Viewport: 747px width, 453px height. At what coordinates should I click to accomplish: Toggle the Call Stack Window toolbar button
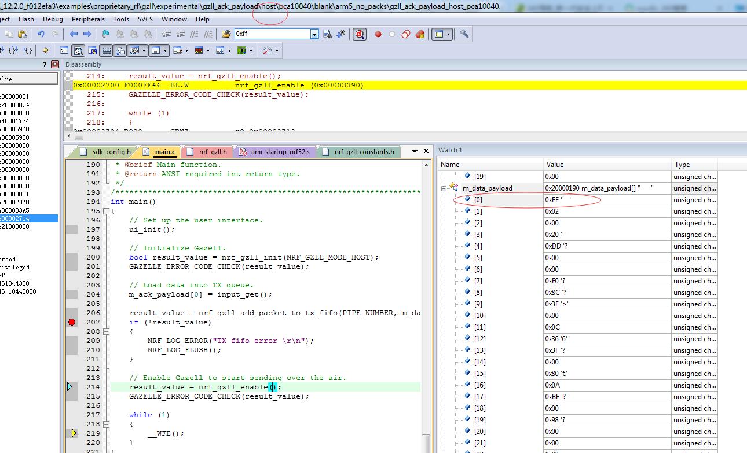tap(120, 50)
